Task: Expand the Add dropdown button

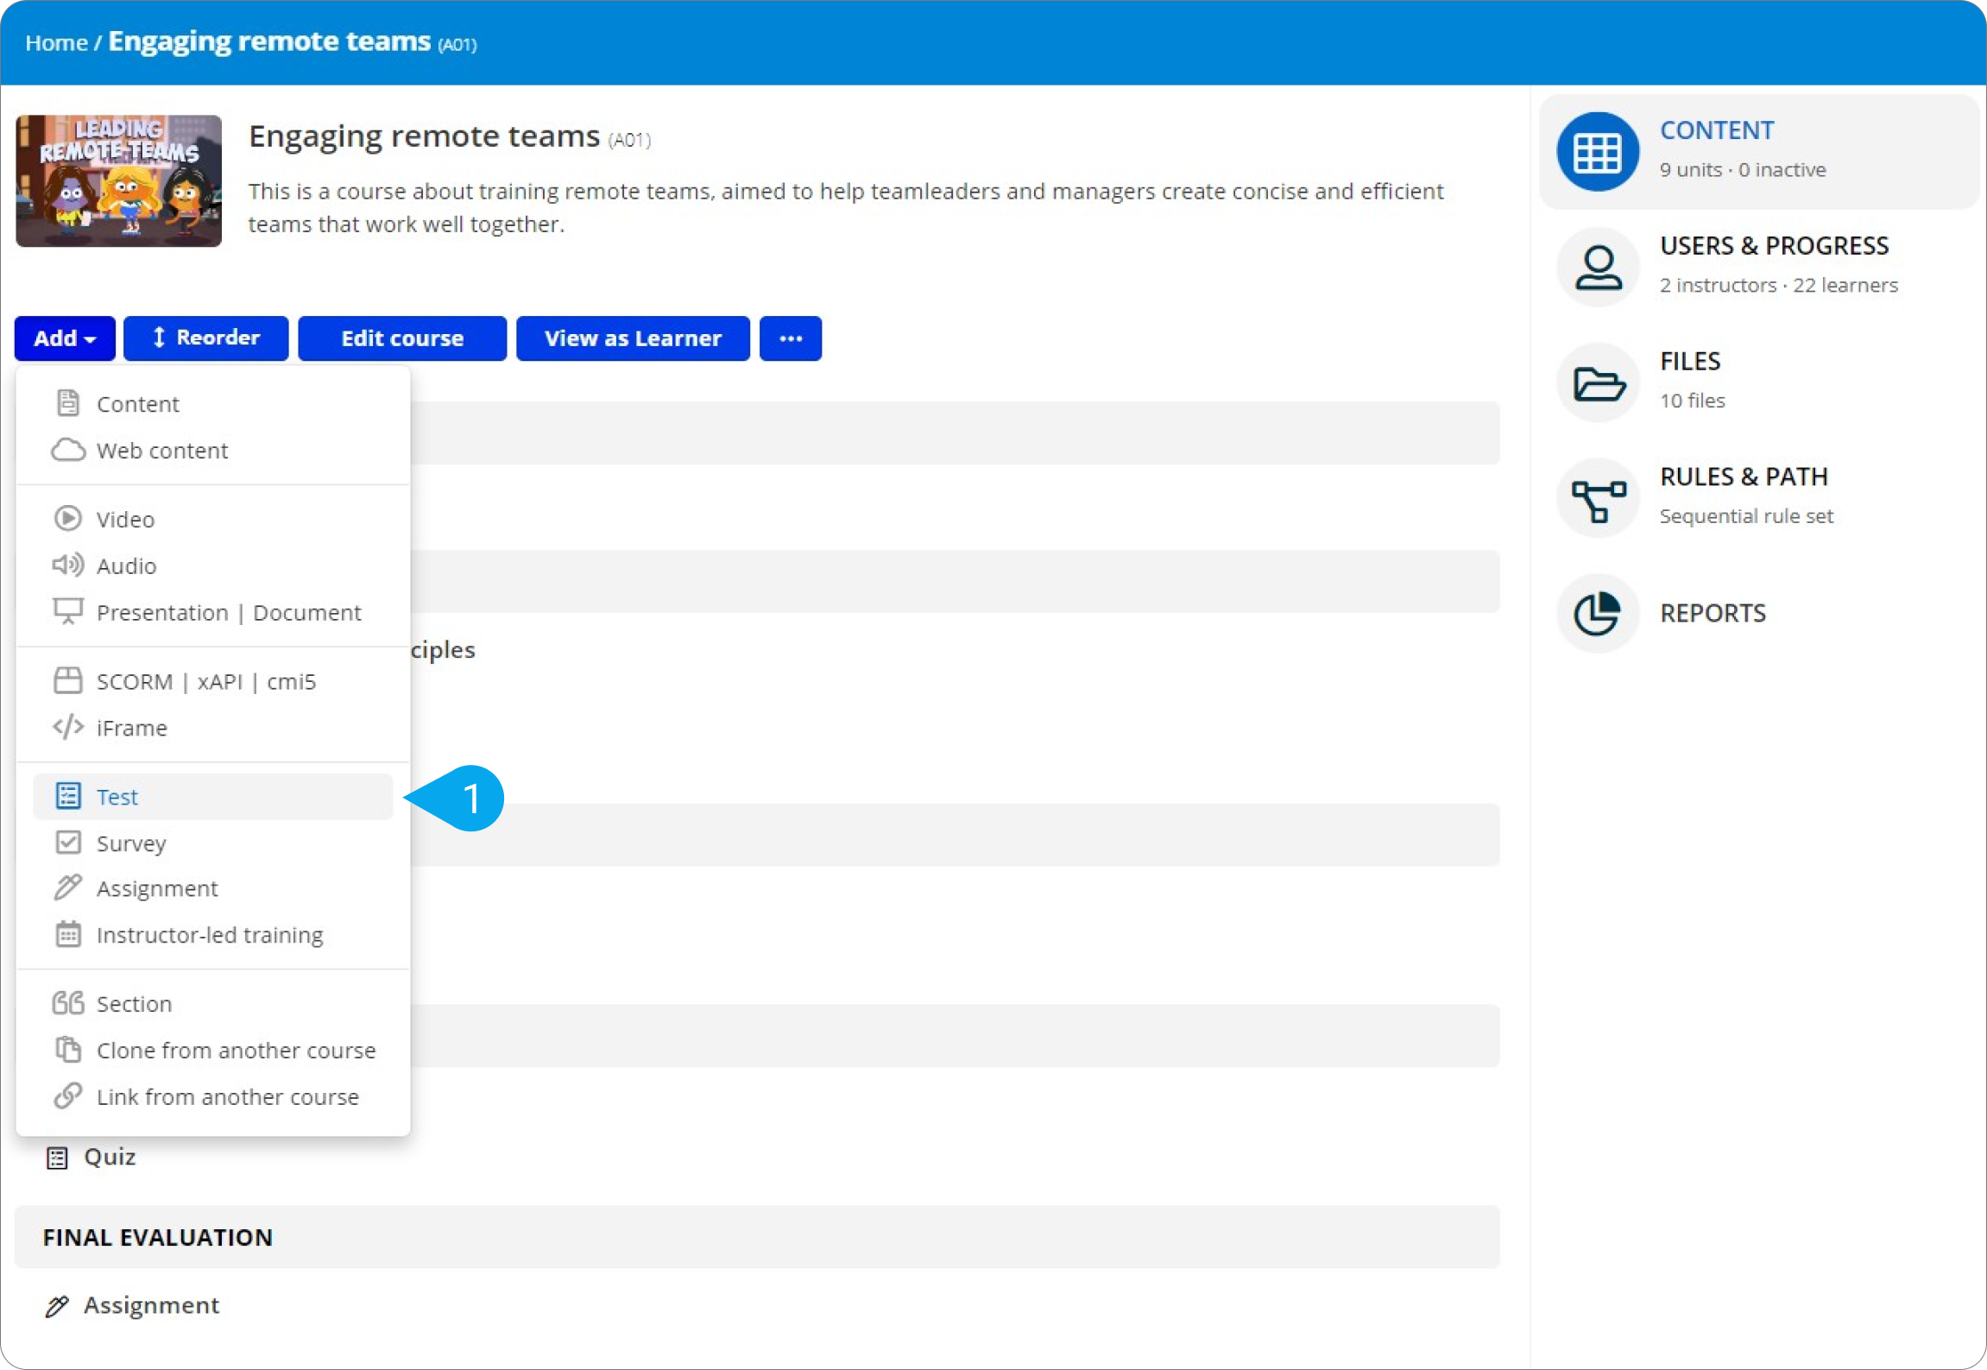Action: tap(65, 338)
